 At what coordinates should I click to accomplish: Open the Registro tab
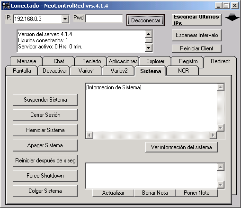[x=188, y=61]
